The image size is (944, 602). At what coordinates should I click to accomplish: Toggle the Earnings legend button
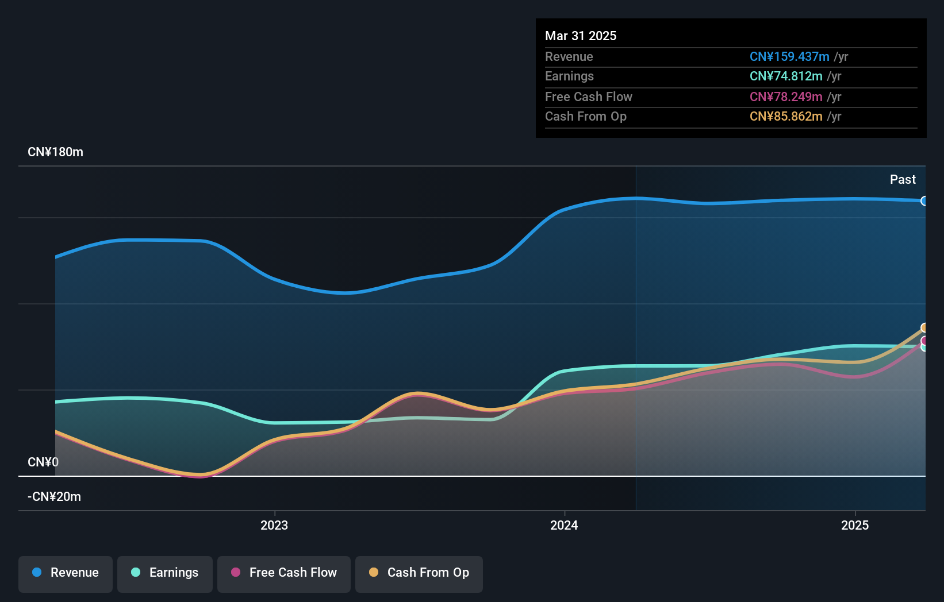click(165, 574)
